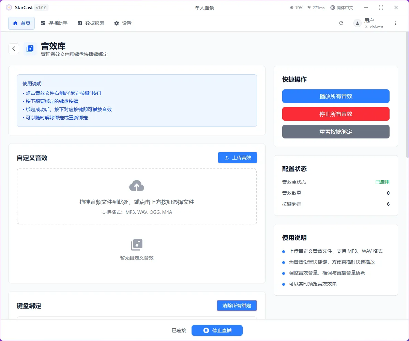Switch to the 娱播助手 tab
This screenshot has height=341, width=409.
tap(54, 24)
